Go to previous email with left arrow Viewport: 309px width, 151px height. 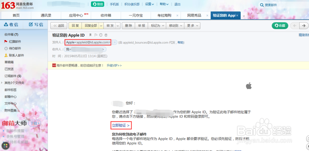pos(295,26)
